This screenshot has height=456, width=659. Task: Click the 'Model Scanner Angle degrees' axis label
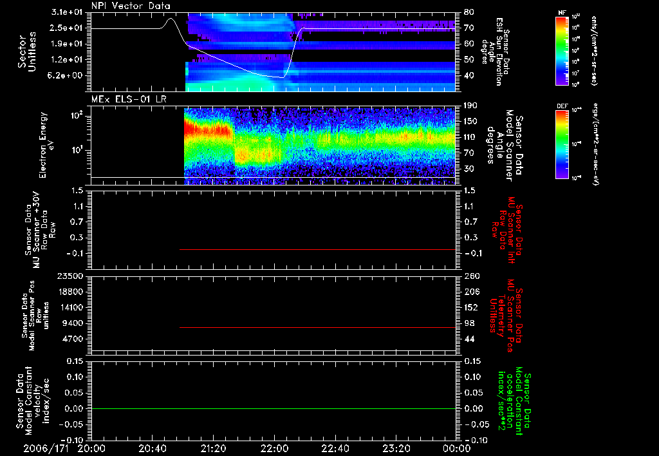(505, 146)
